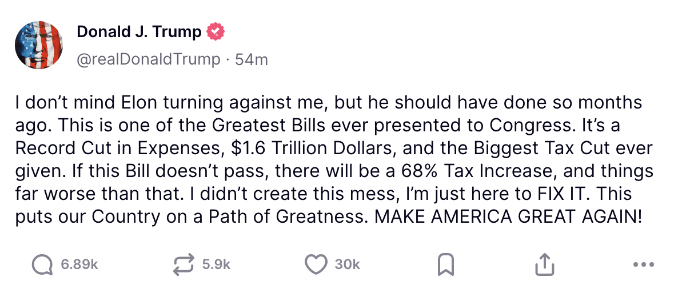Open the flag-themed profile avatar

tap(39, 45)
